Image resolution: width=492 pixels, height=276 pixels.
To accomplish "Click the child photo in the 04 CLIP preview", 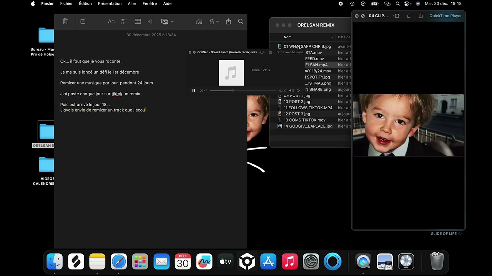I will pos(408,125).
